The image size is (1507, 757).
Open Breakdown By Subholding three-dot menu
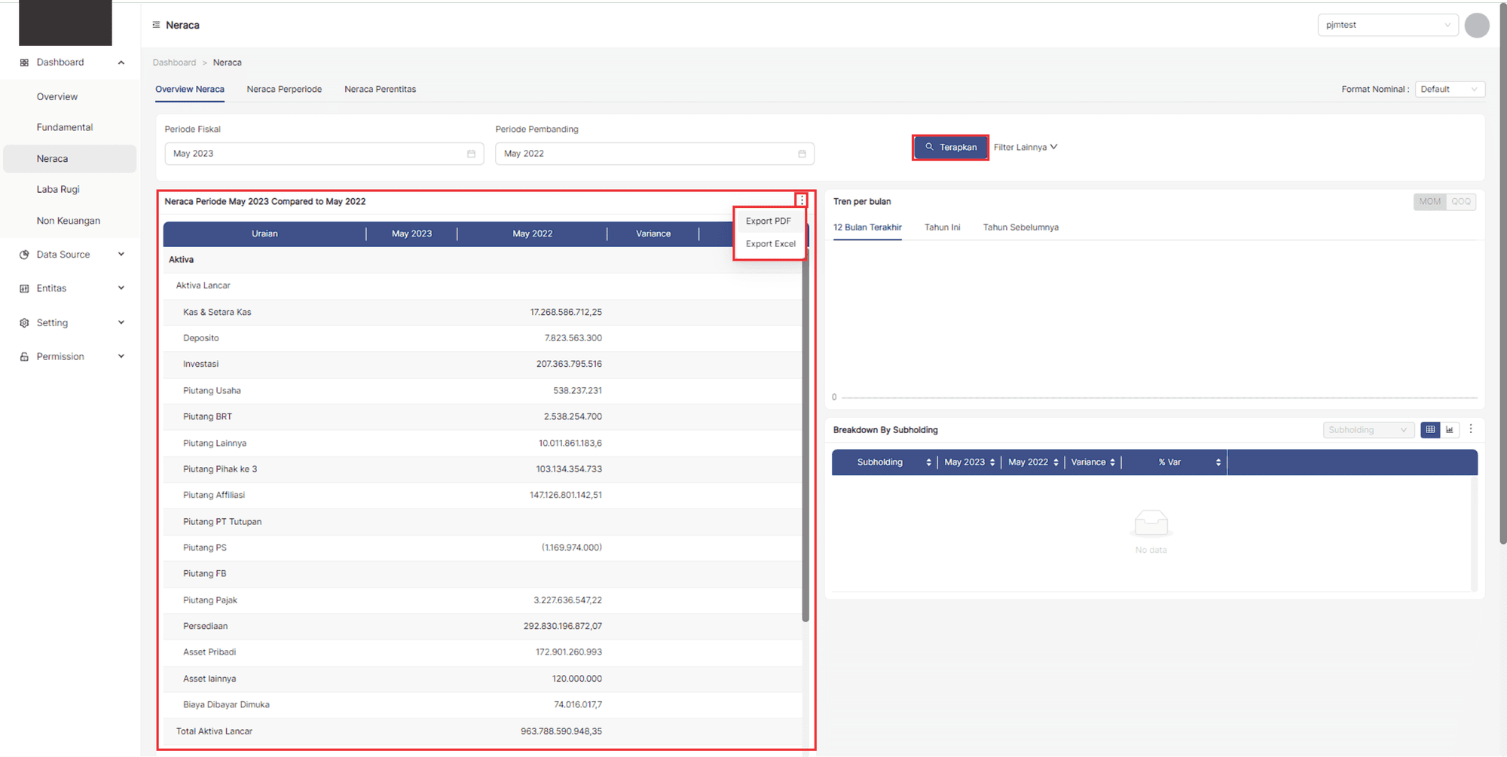coord(1471,429)
